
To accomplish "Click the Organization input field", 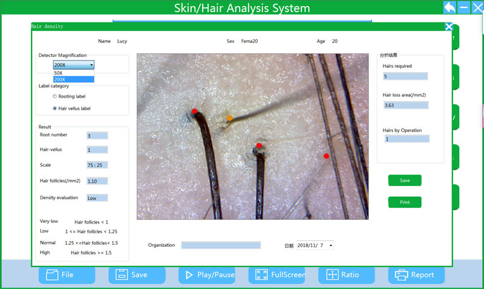I will [221, 245].
